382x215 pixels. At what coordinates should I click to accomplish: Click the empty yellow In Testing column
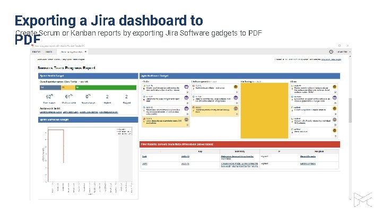pyautogui.click(x=264, y=110)
